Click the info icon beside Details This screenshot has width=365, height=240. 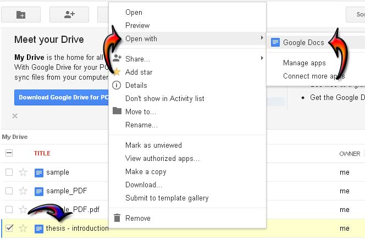[x=117, y=85]
